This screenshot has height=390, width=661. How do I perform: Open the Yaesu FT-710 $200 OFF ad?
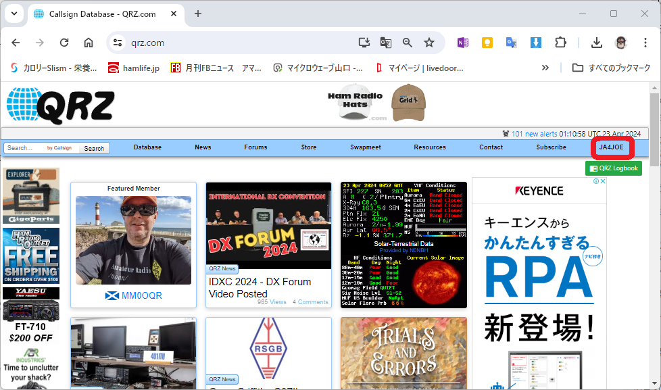pyautogui.click(x=31, y=316)
